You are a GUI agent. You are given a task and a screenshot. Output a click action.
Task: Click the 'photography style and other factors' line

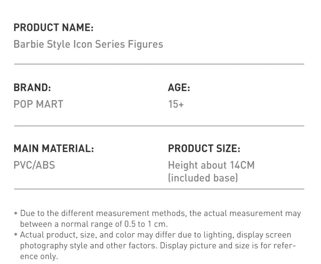pos(158,246)
